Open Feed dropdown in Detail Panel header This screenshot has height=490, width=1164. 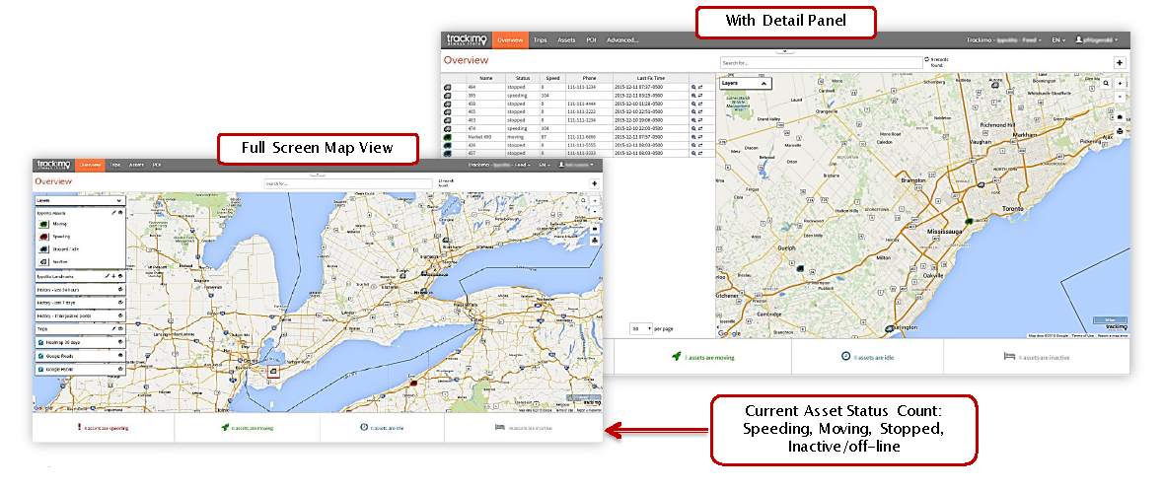pos(1003,40)
